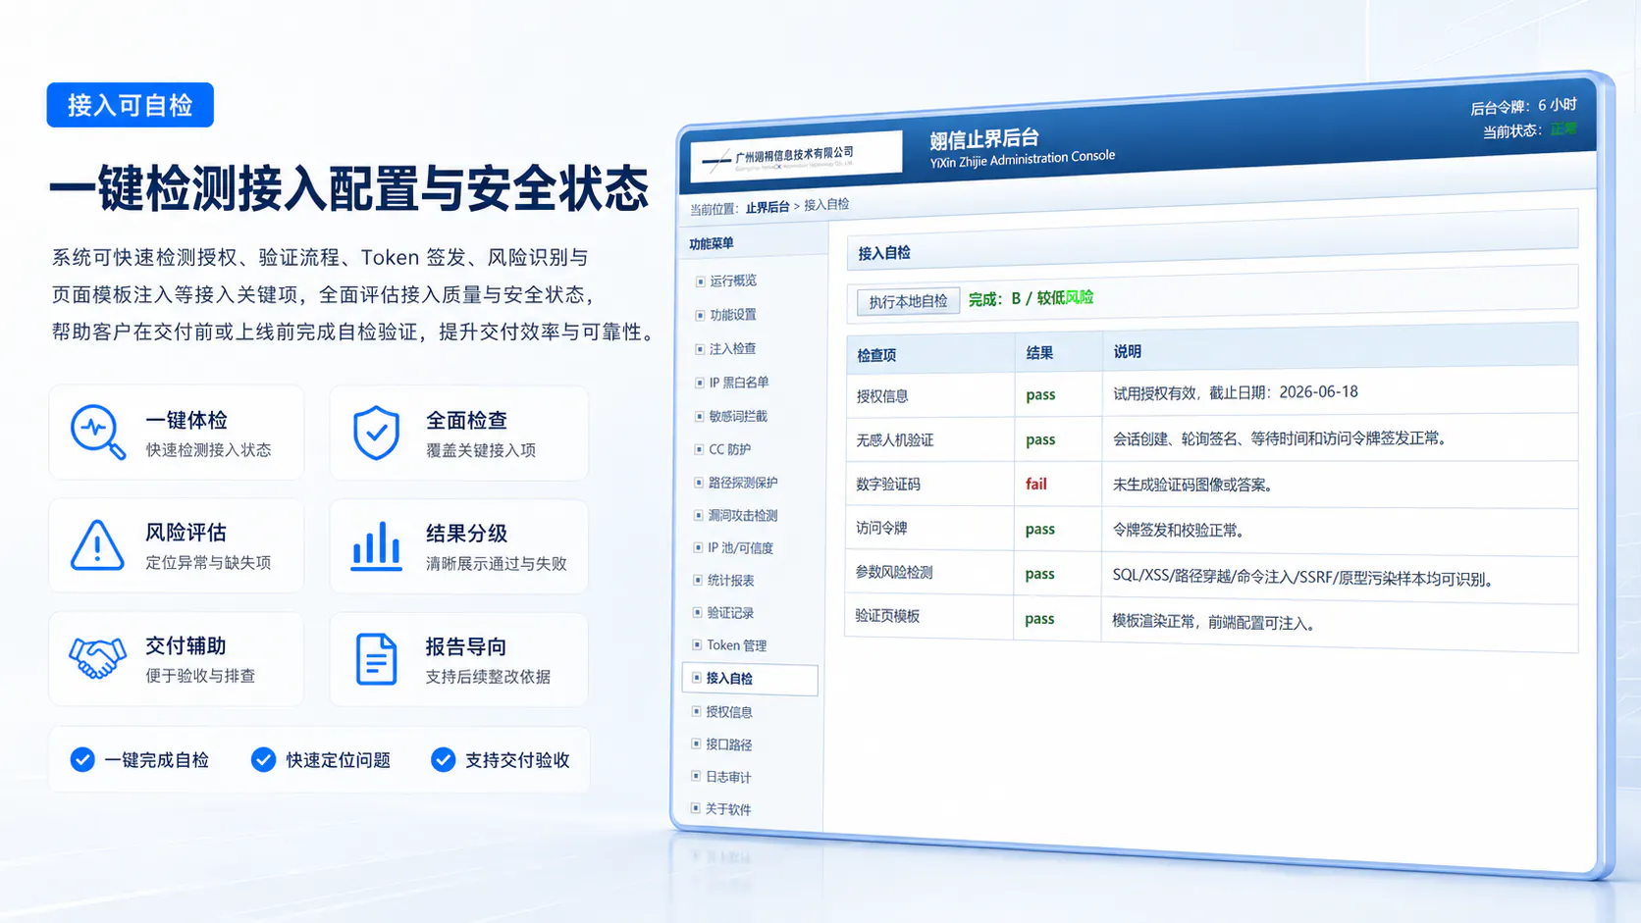
Task: Open 日志审计 menu item
Action: (x=727, y=777)
